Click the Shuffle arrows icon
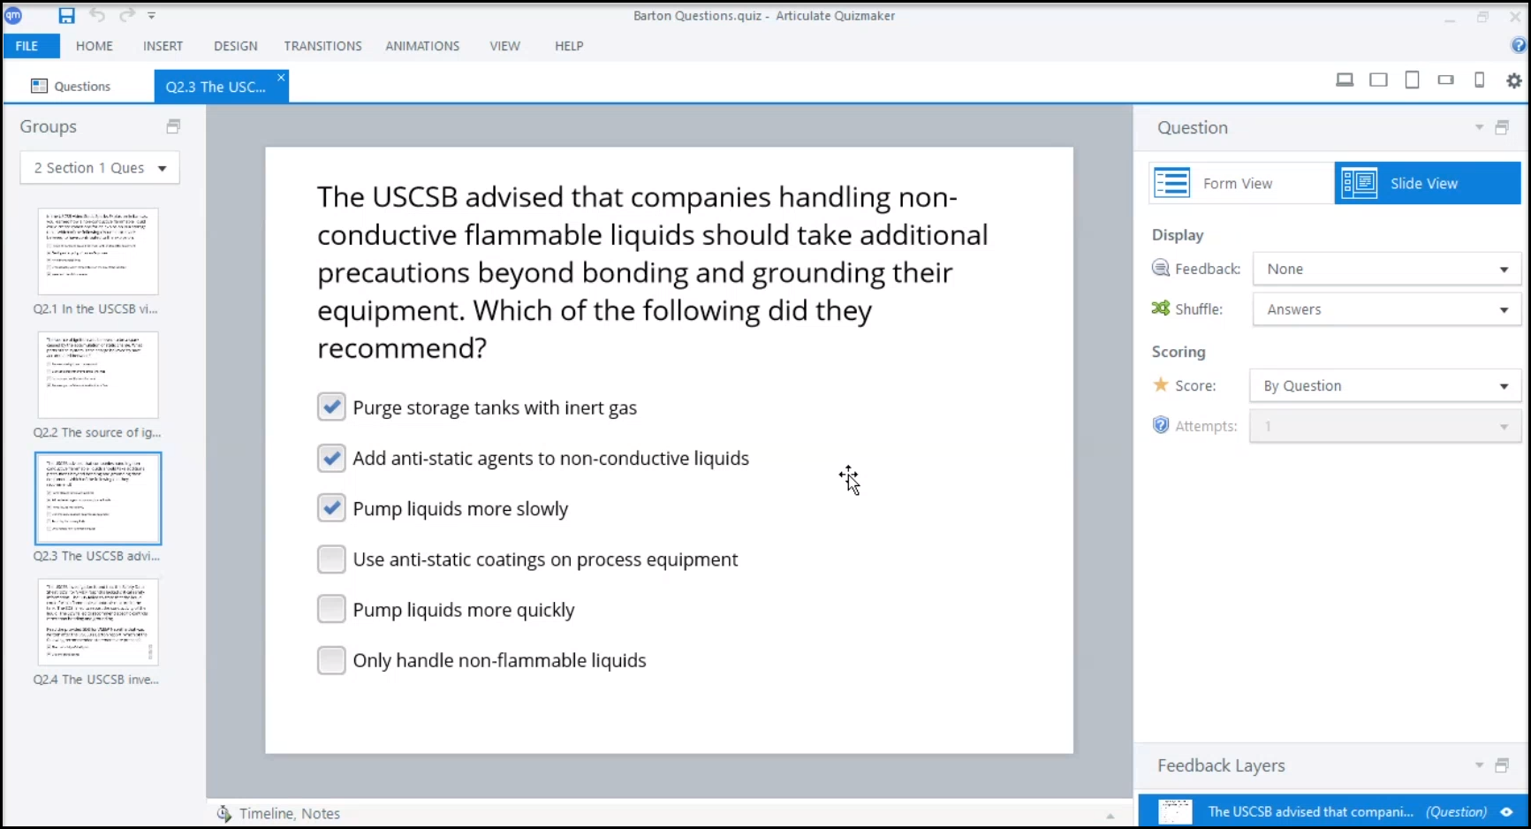Image resolution: width=1531 pixels, height=829 pixels. coord(1161,308)
